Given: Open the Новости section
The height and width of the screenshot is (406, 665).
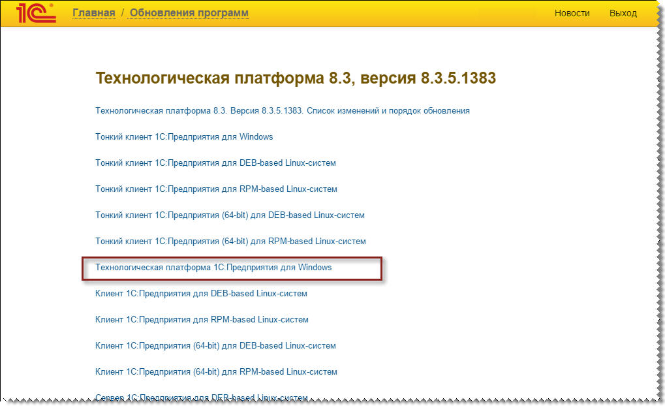Looking at the screenshot, I should click(571, 12).
